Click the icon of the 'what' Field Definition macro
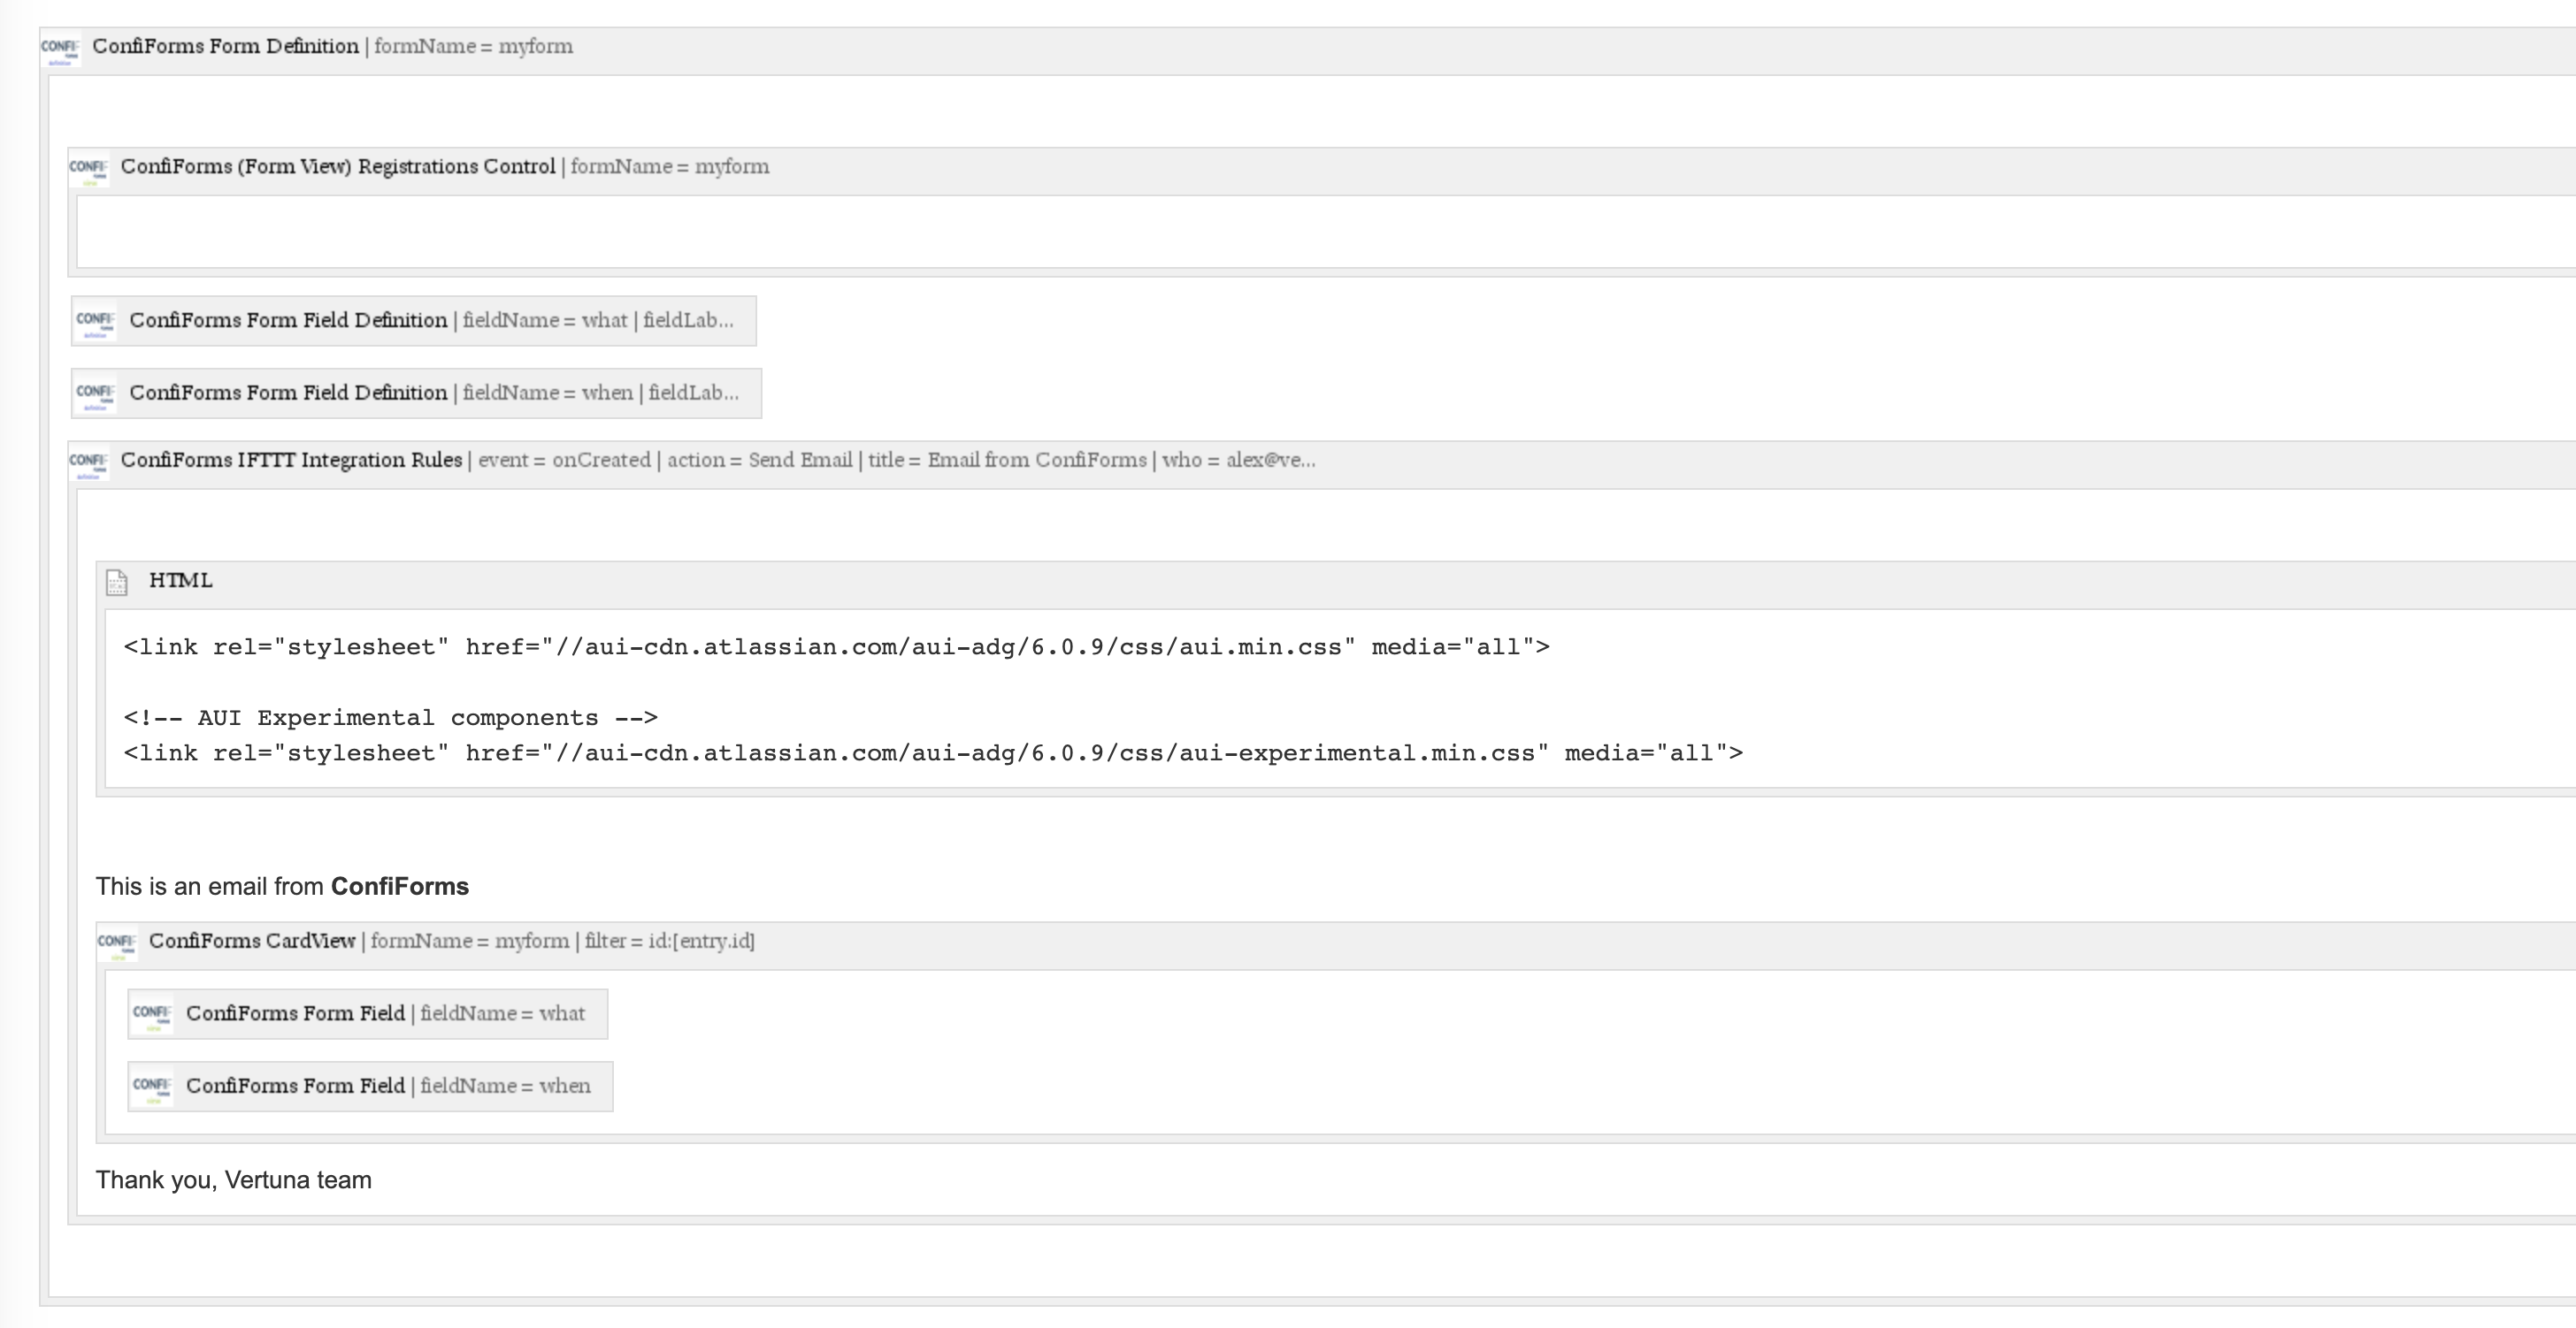 [95, 321]
